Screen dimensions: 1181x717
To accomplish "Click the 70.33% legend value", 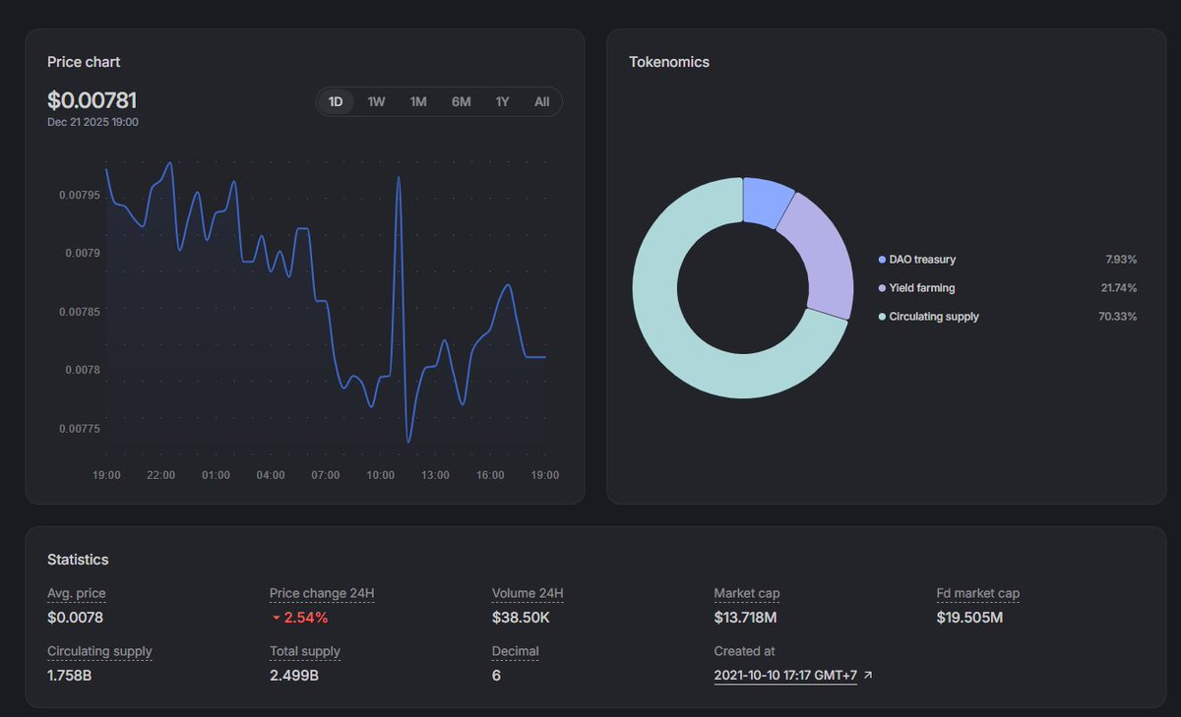I will click(1118, 317).
